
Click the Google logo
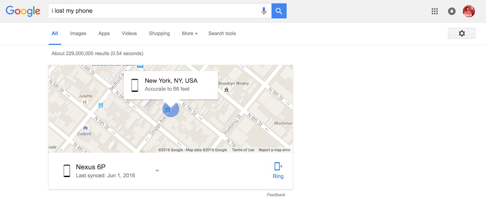tap(23, 11)
